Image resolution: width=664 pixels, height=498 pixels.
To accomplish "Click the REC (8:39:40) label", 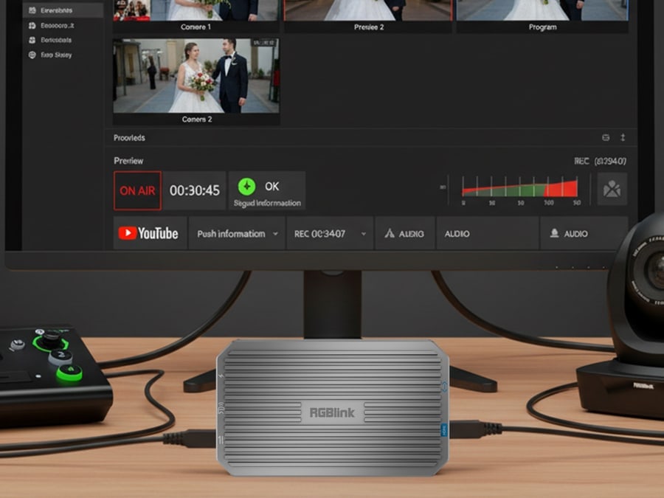I will tap(600, 162).
